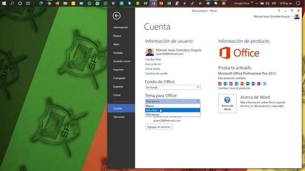This screenshot has height=171, width=305.
Task: Choose the Gris oscuro option in the open list
Action: tap(173, 114)
